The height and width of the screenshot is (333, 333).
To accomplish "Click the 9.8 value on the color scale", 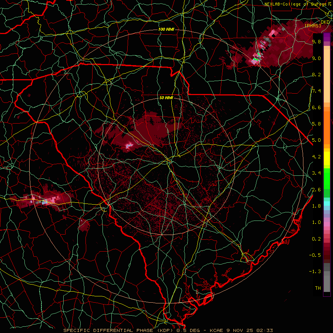I will tap(316, 41).
